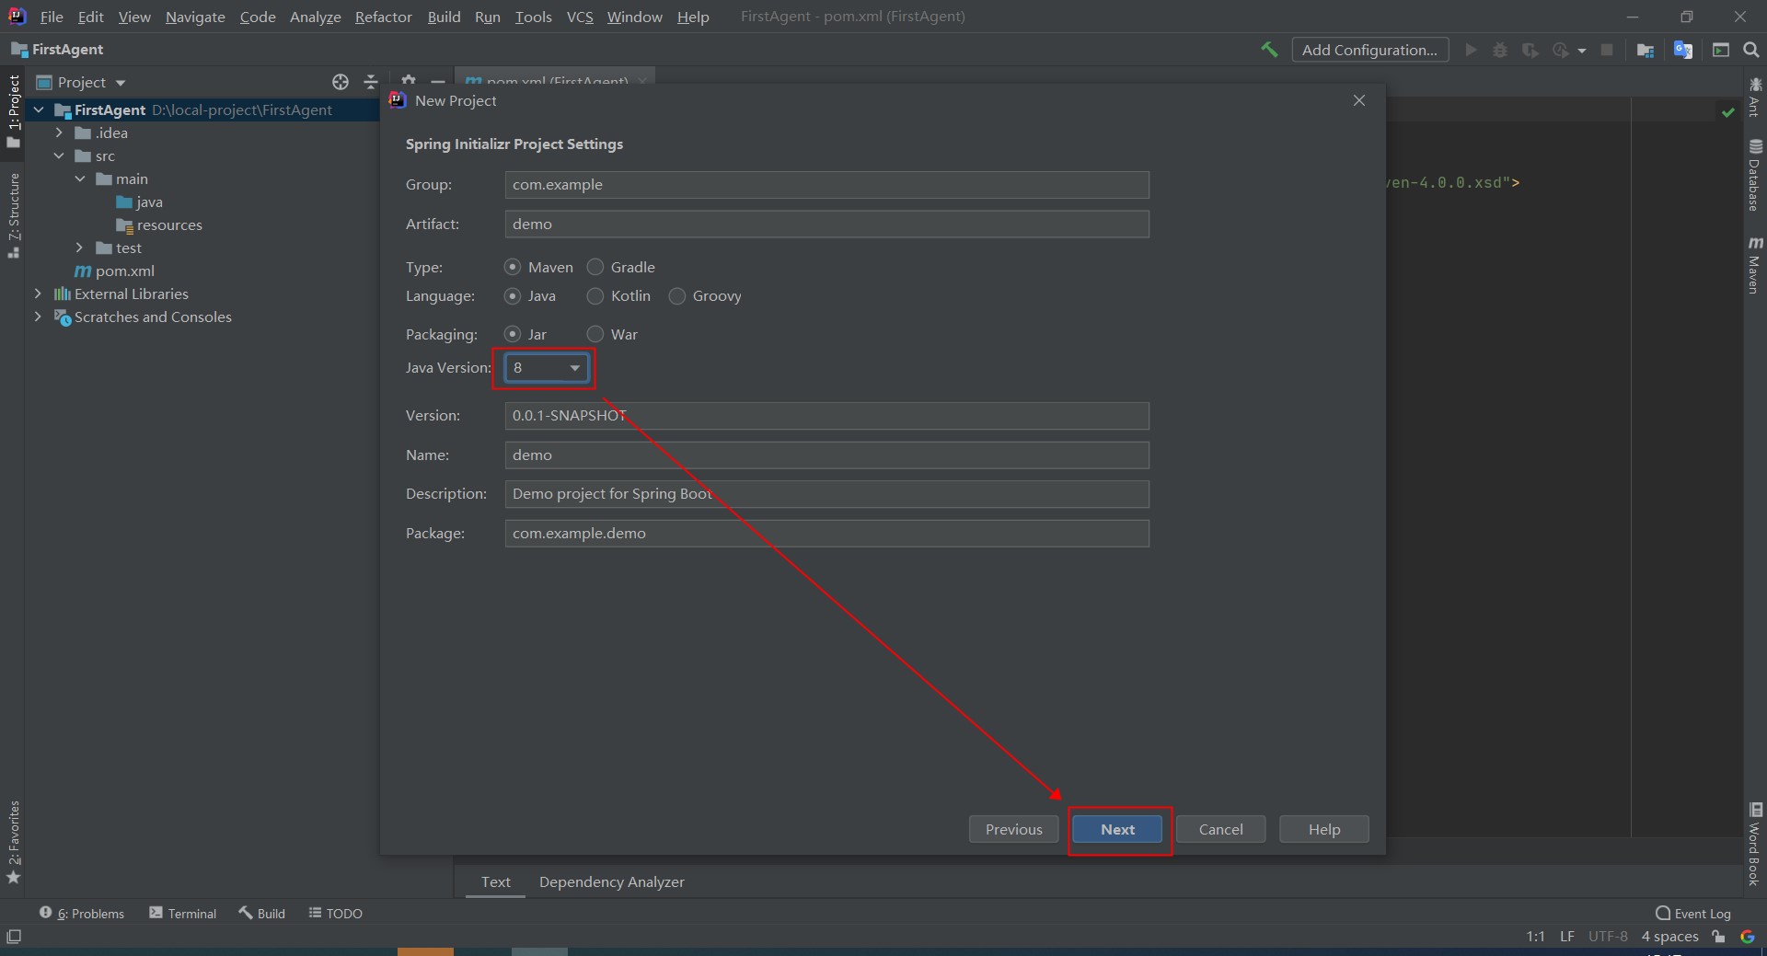Screen dimensions: 1767x956
Task: Click the green Build Project hammer icon
Action: pos(1269,50)
